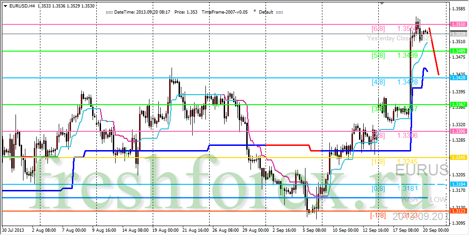Image resolution: width=469 pixels, height=235 pixels.
Task: Click the 1.3585 price scale value
Action: click(459, 8)
